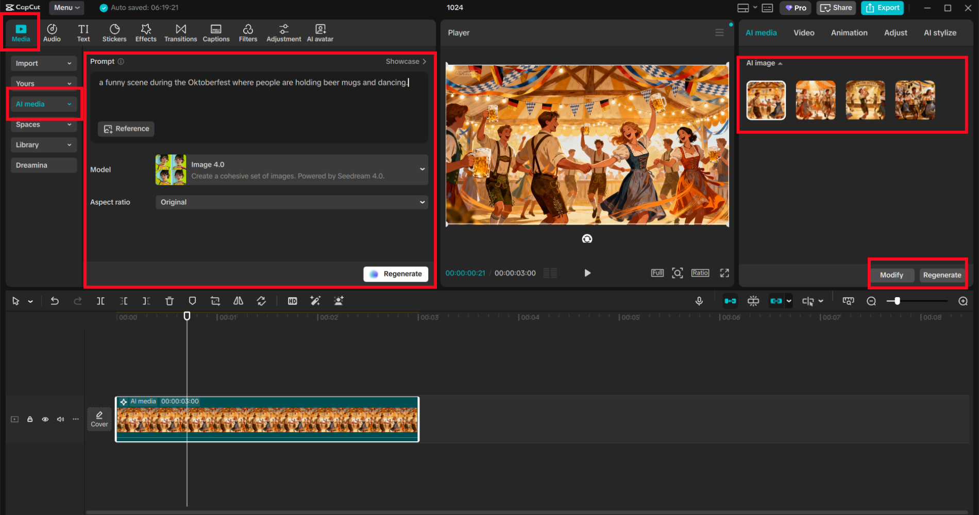The height and width of the screenshot is (515, 979).
Task: Click the Regenerate button under the prompt
Action: tap(396, 273)
